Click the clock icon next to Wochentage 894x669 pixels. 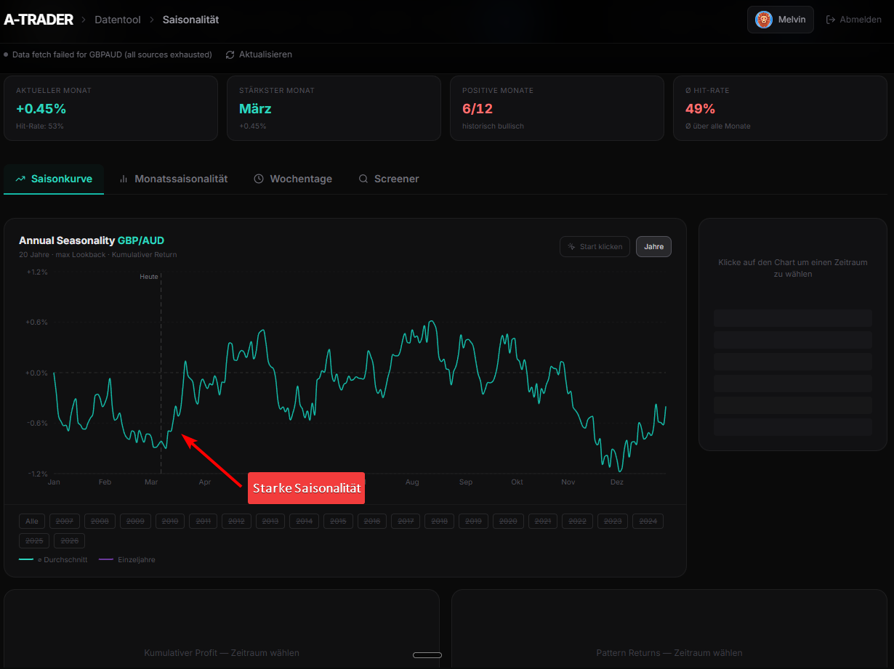(259, 178)
